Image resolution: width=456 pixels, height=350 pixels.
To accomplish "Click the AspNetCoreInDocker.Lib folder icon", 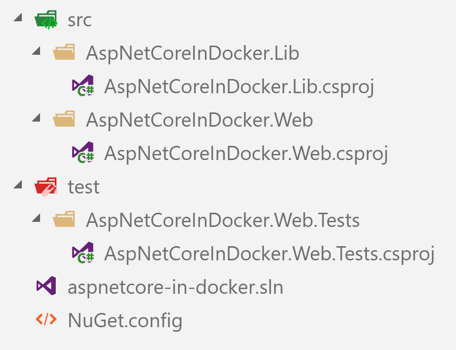I will [x=64, y=52].
